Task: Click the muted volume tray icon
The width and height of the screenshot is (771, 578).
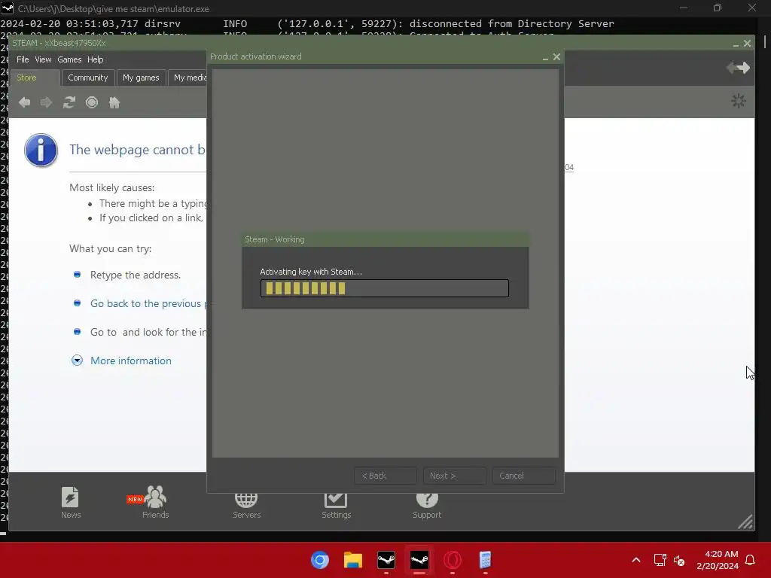Action: click(x=679, y=560)
